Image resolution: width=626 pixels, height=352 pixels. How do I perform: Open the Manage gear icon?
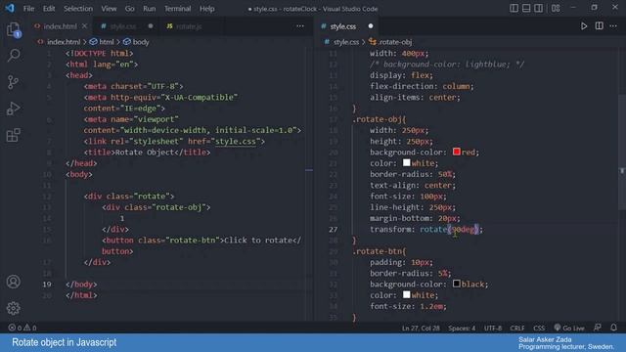[x=13, y=308]
